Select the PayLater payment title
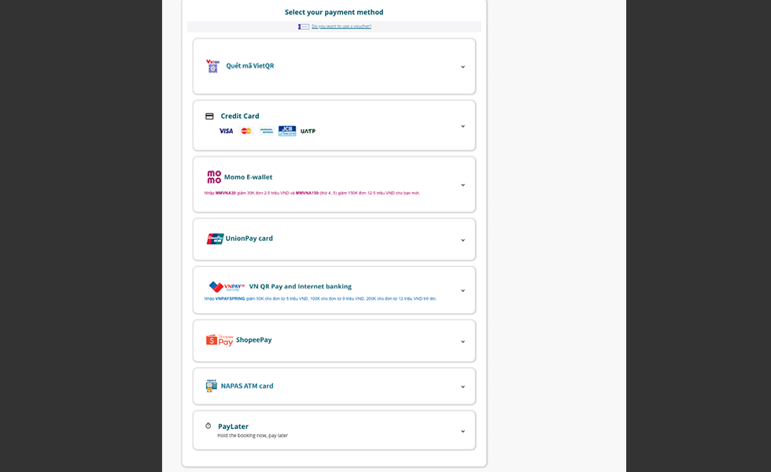Image resolution: width=771 pixels, height=472 pixels. (x=234, y=426)
